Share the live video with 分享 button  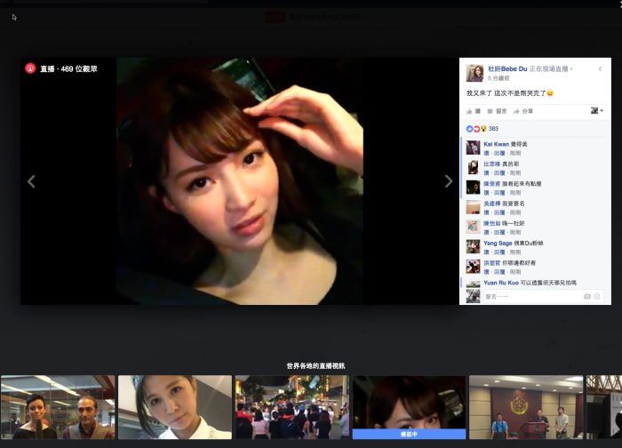[523, 111]
